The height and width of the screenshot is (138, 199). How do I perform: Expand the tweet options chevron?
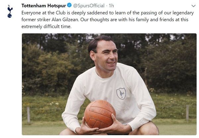193,6
